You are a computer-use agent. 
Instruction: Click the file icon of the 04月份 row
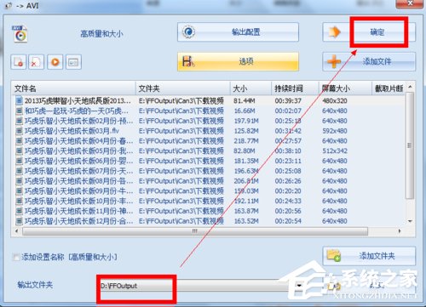point(19,140)
